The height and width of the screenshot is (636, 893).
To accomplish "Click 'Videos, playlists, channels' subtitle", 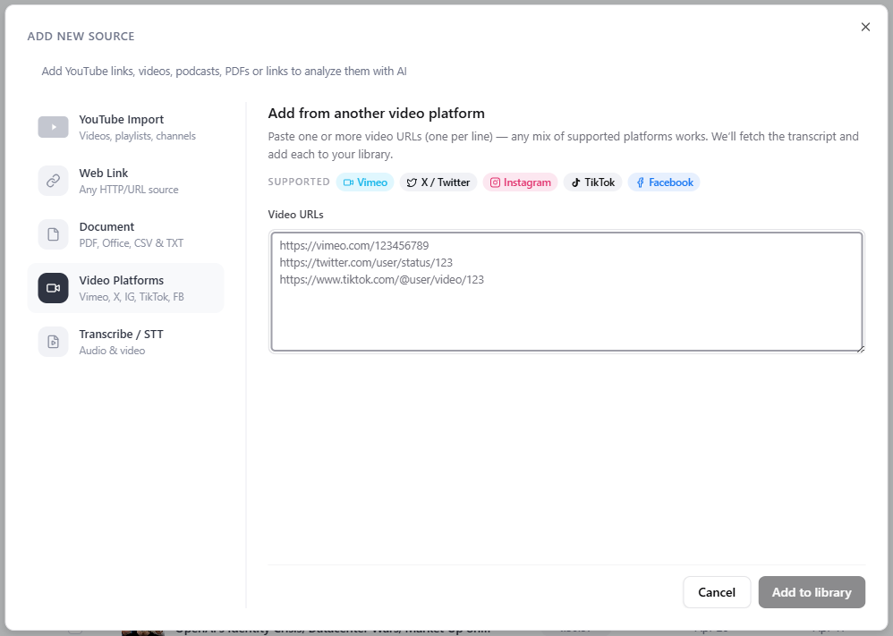I will [137, 136].
